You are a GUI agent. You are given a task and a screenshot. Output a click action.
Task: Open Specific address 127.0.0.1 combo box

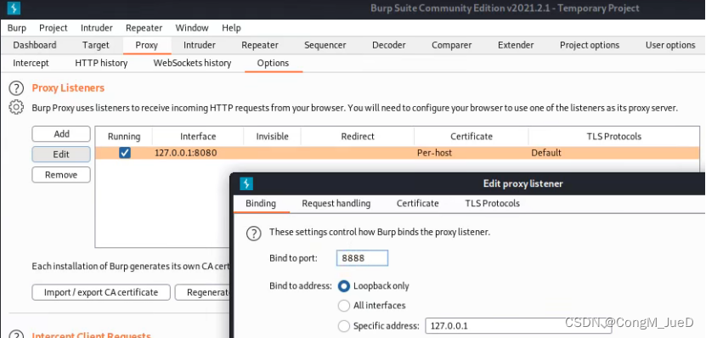point(517,326)
